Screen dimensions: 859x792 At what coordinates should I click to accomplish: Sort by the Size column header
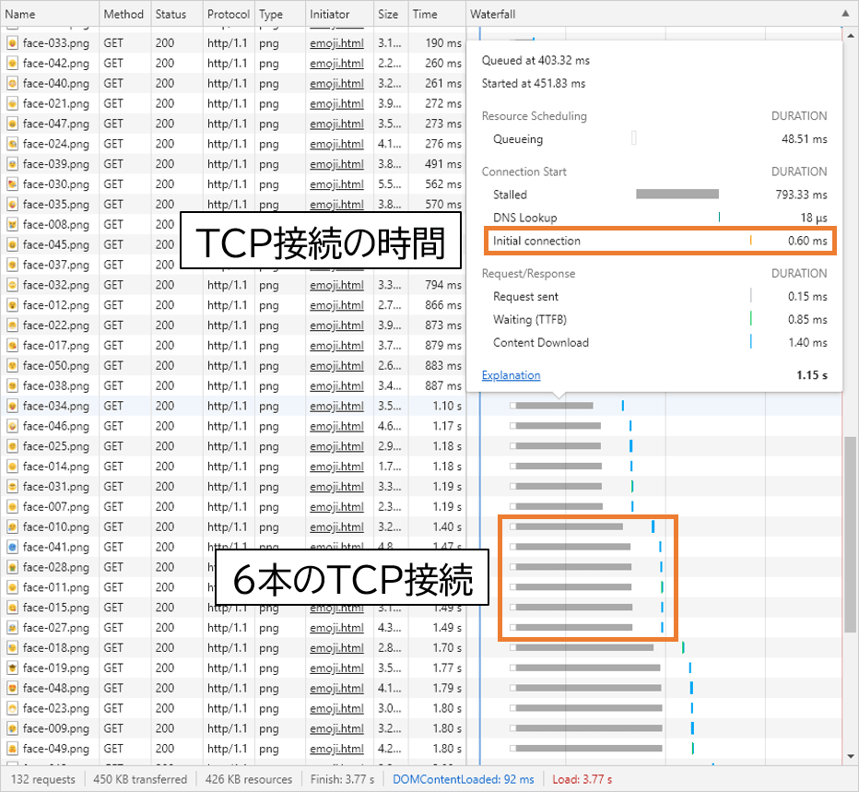391,14
